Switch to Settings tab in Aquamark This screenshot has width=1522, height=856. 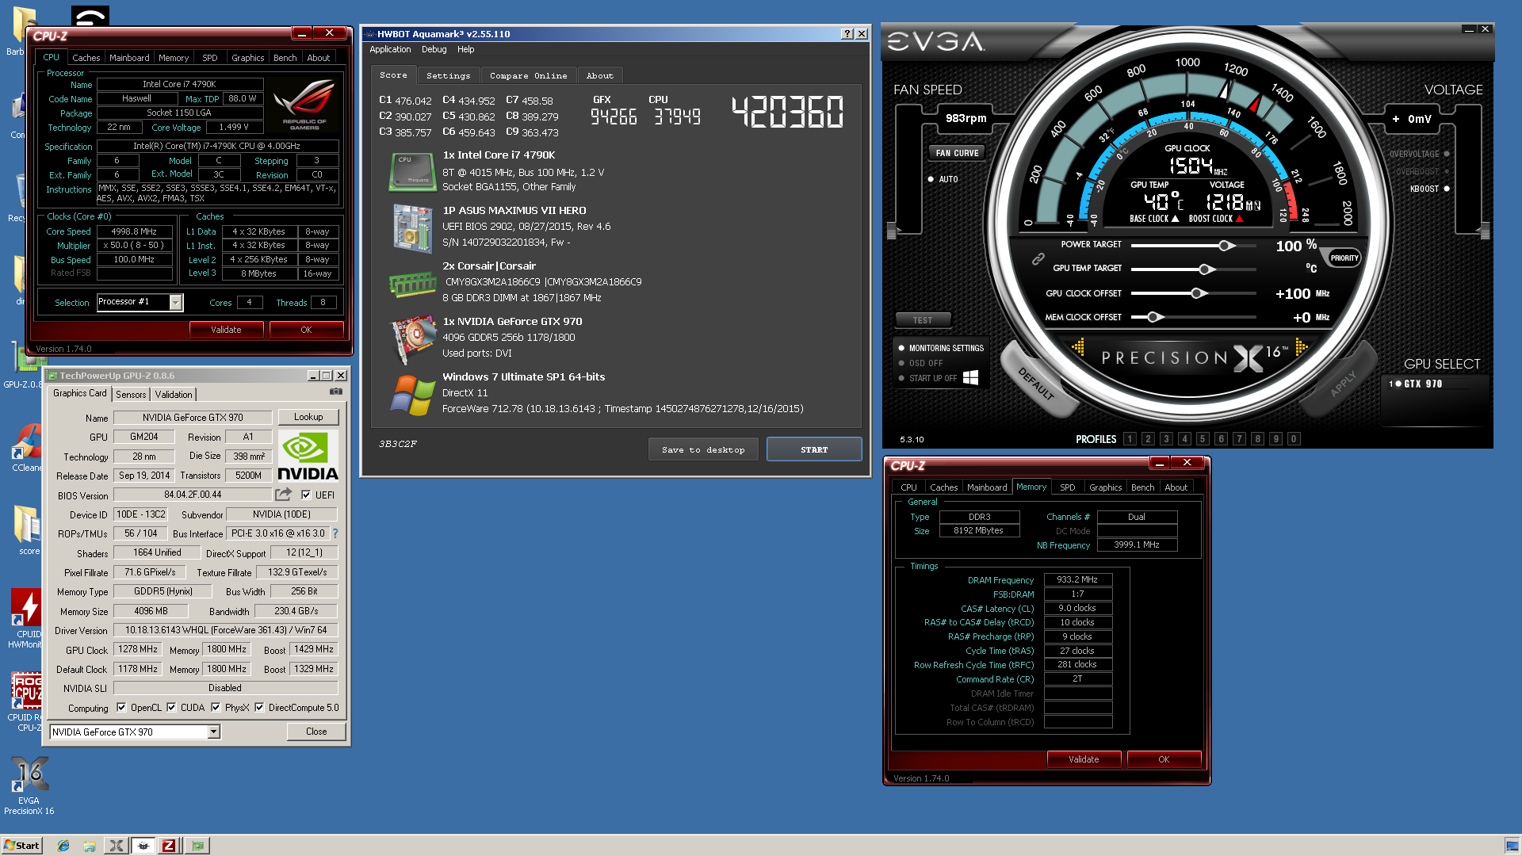point(448,75)
